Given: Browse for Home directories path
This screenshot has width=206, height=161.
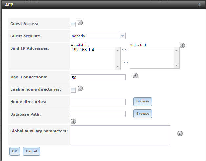Looking at the screenshot, I should point(143,101).
